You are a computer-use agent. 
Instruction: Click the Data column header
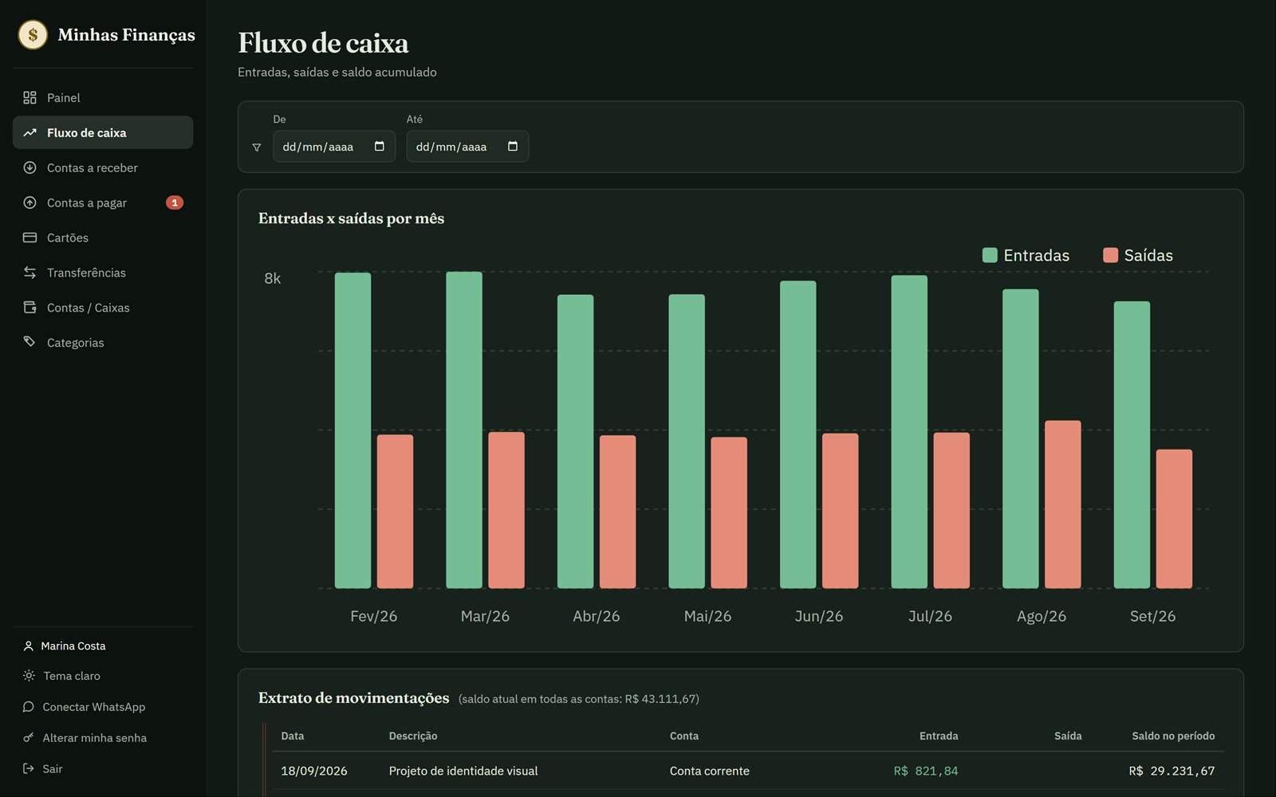click(293, 736)
